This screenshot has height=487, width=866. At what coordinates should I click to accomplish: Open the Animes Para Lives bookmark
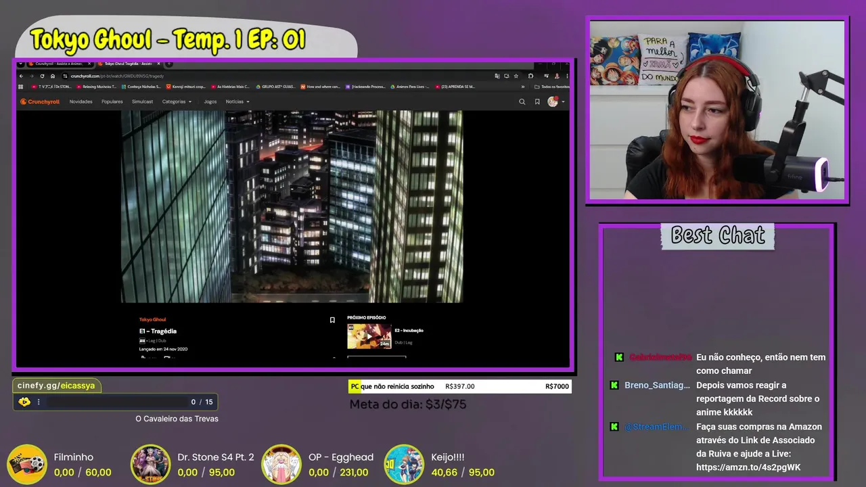(409, 87)
